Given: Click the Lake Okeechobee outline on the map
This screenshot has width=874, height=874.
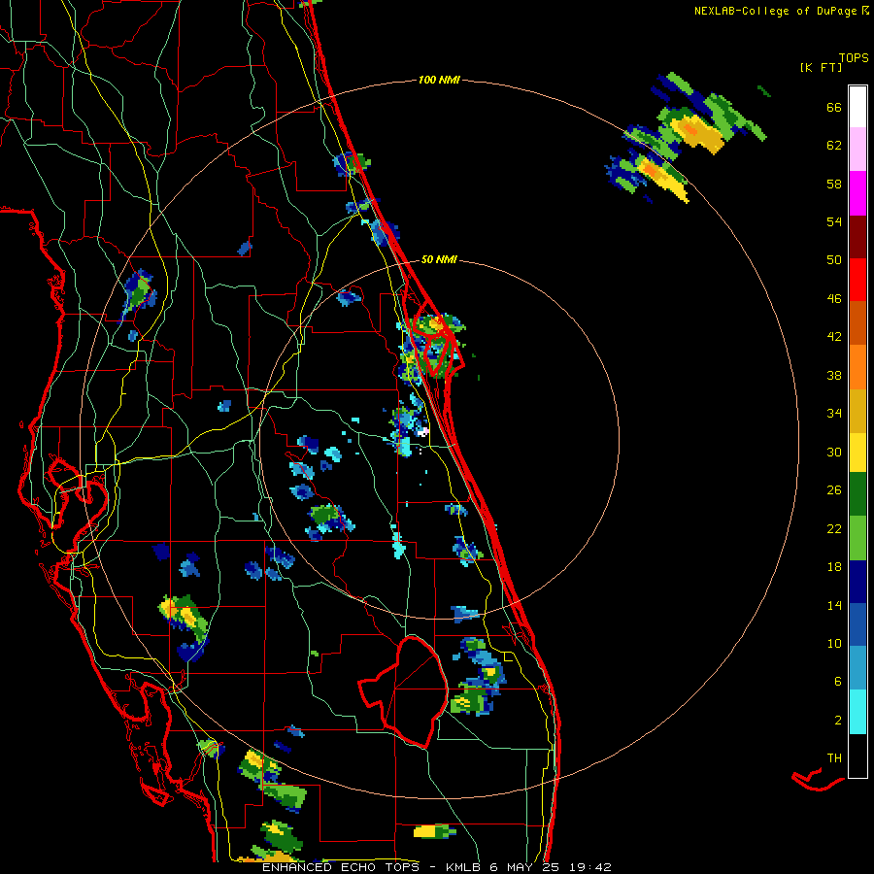Looking at the screenshot, I should coord(403,691).
